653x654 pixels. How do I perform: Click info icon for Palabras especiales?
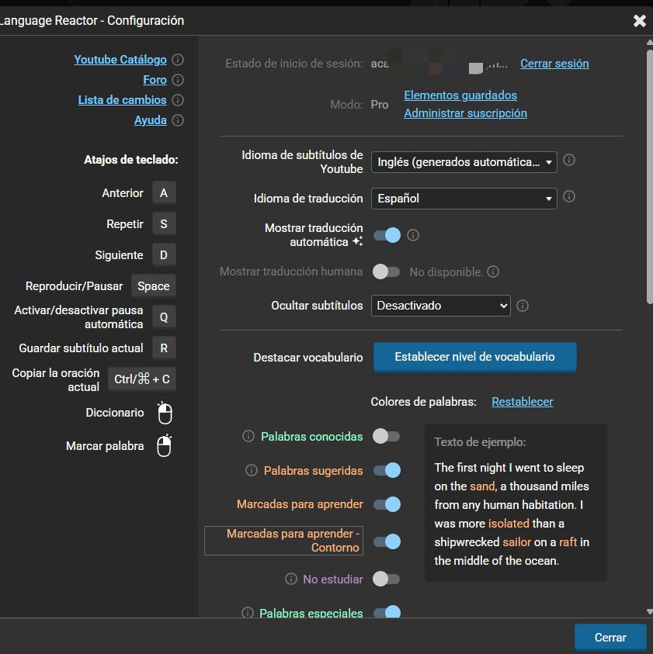(248, 613)
